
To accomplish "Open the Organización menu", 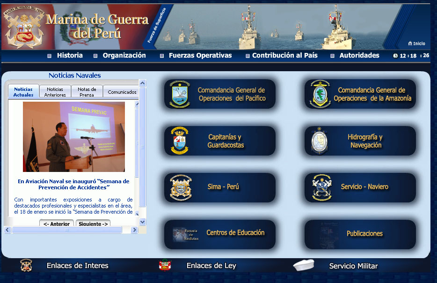I will [x=124, y=55].
